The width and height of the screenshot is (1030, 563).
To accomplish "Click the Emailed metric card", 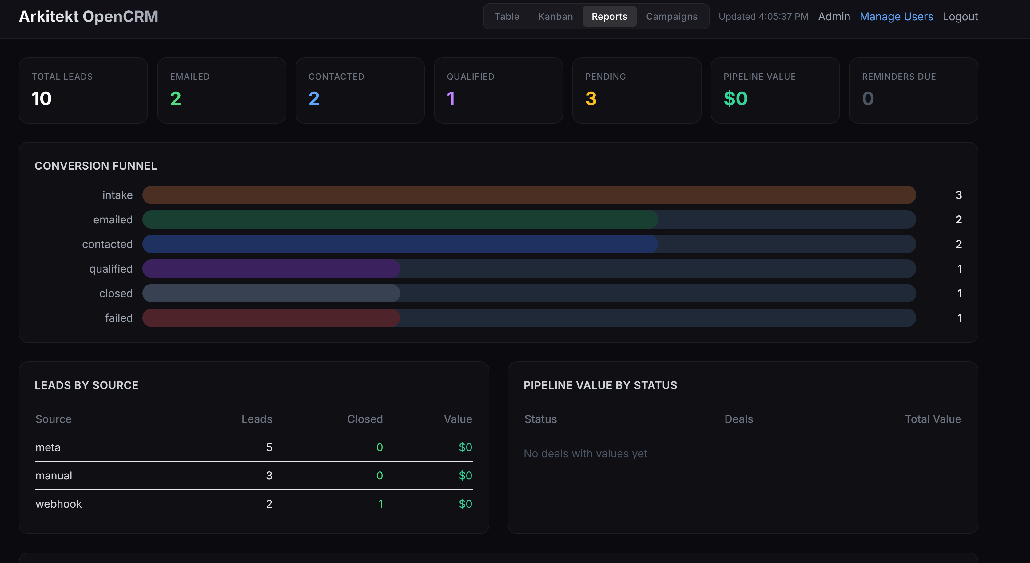I will point(221,90).
